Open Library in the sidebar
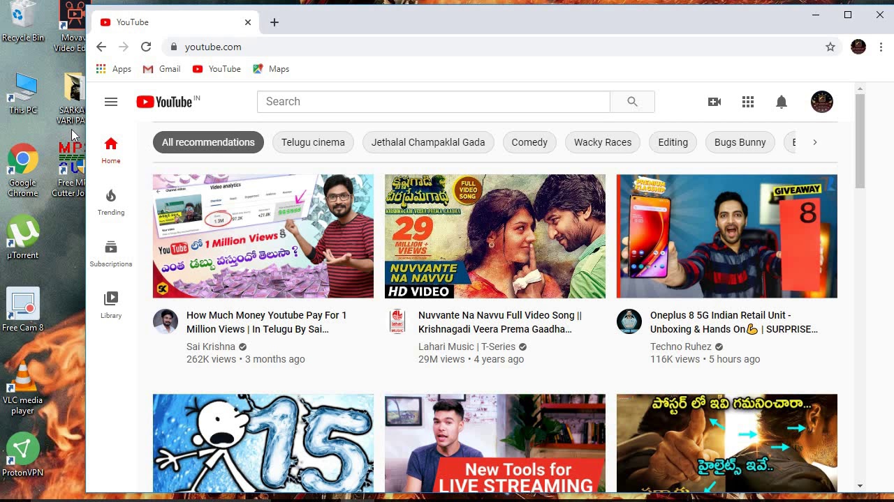This screenshot has height=502, width=894. pos(111,305)
